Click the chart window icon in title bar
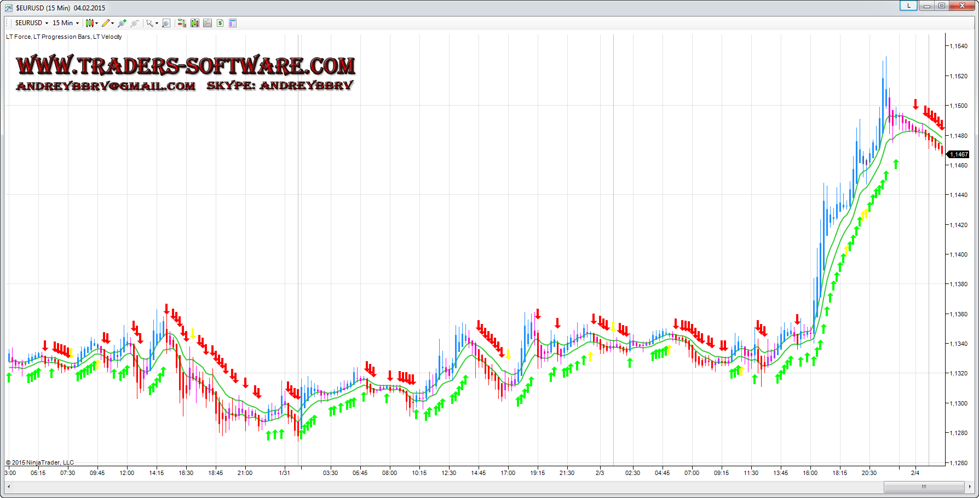The image size is (979, 498). point(9,8)
